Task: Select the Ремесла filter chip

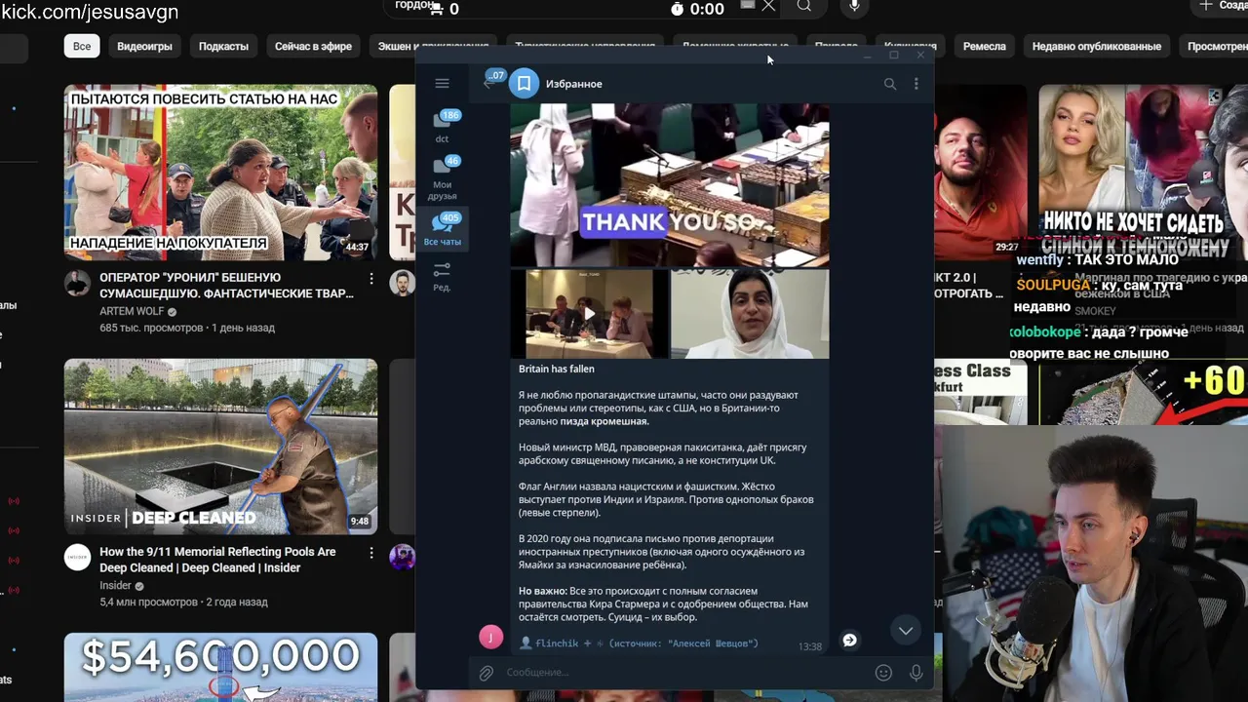Action: (x=984, y=46)
